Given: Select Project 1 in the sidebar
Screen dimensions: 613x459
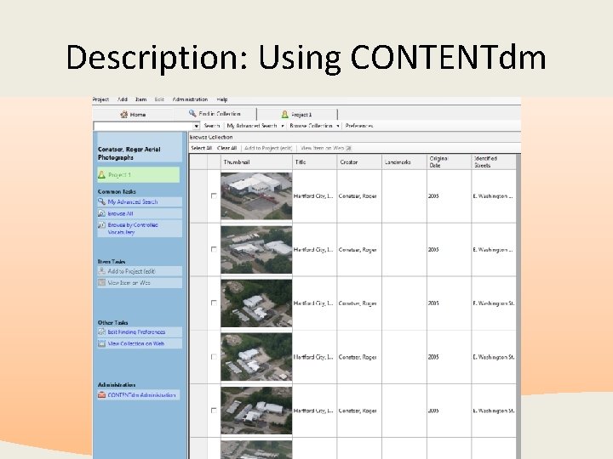Looking at the screenshot, I should 139,175.
